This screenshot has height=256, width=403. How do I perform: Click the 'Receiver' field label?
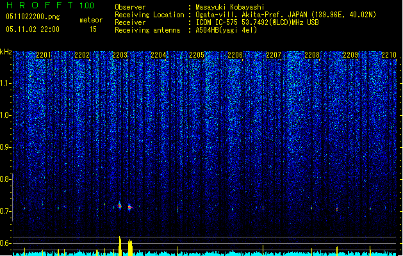point(130,22)
